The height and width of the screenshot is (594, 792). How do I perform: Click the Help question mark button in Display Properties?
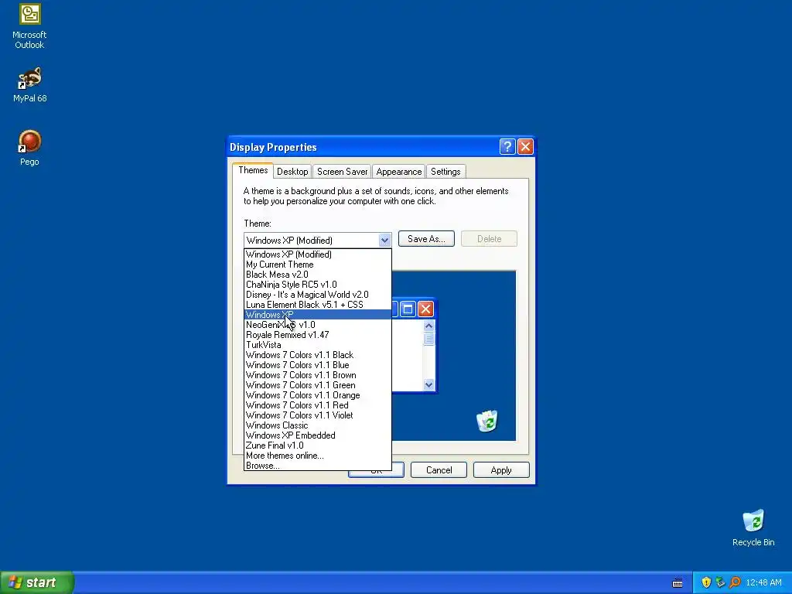tap(507, 146)
